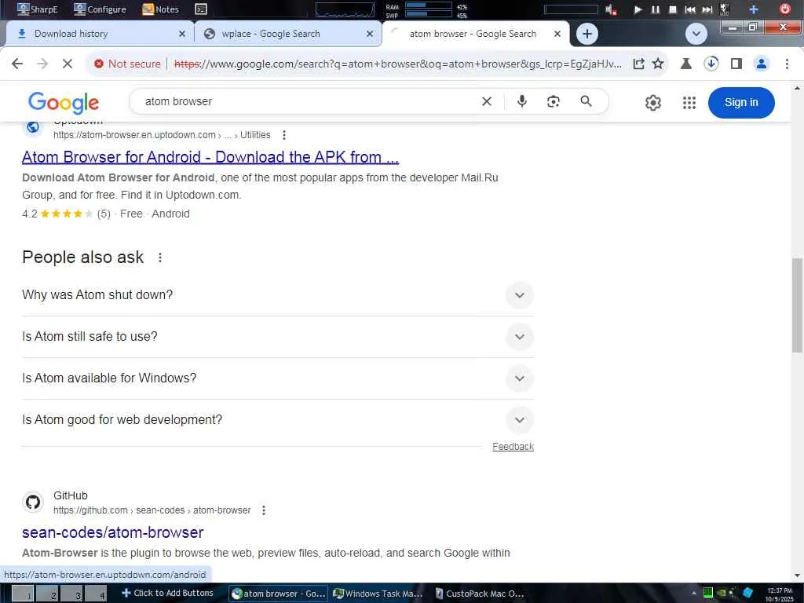Switch to the wplace - Google Search tab

pyautogui.click(x=287, y=34)
